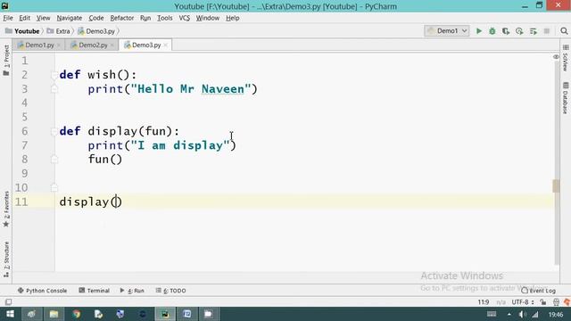This screenshot has width=571, height=321.
Task: Open the Code menu
Action: point(96,18)
